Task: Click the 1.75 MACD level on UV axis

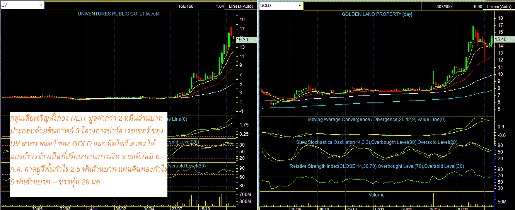Action: 244,125
